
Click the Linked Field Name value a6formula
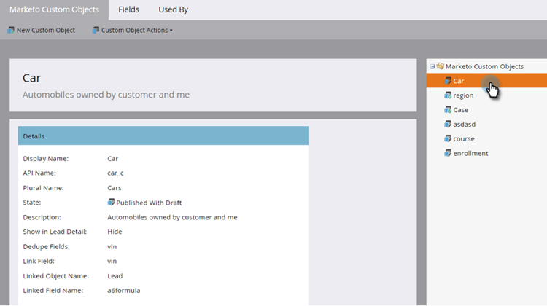pos(124,290)
